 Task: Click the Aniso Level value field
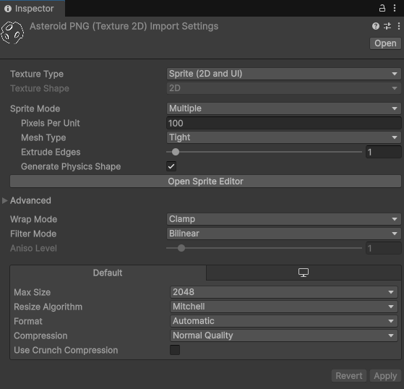coord(383,248)
